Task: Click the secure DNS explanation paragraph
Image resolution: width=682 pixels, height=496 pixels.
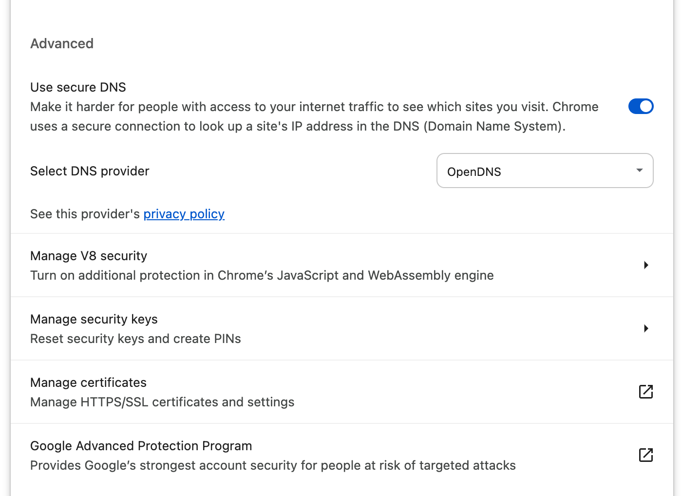Action: point(314,116)
